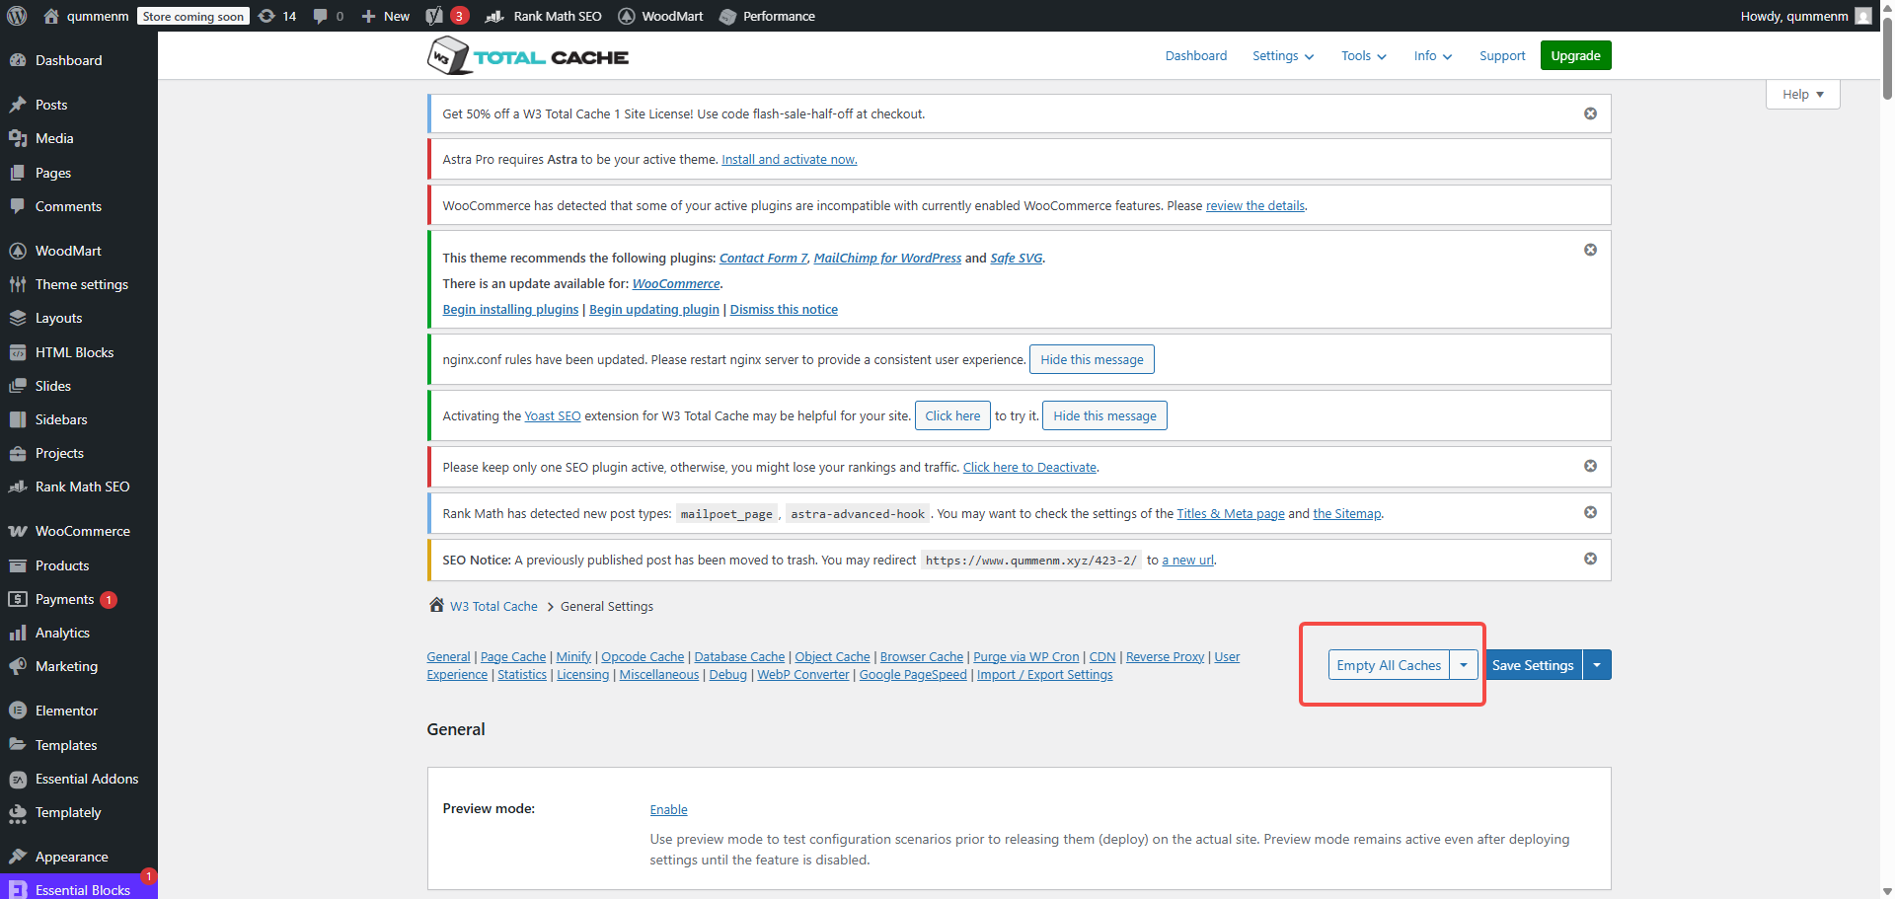This screenshot has height=899, width=1895.
Task: Open the Tools dropdown menu
Action: point(1363,56)
